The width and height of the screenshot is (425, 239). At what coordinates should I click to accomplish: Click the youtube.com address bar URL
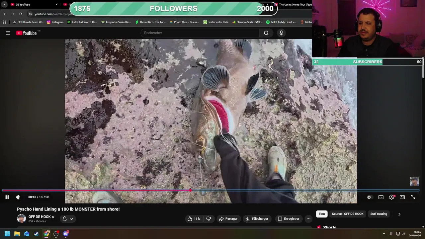pyautogui.click(x=53, y=14)
